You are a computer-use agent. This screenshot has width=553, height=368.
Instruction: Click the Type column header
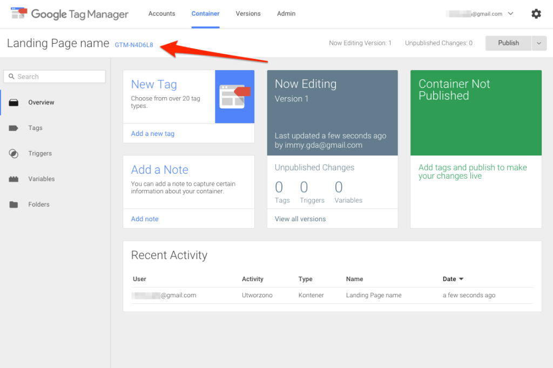[x=306, y=279]
